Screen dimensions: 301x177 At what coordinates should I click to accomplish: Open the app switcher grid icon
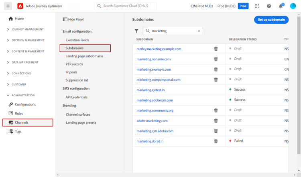click(257, 6)
